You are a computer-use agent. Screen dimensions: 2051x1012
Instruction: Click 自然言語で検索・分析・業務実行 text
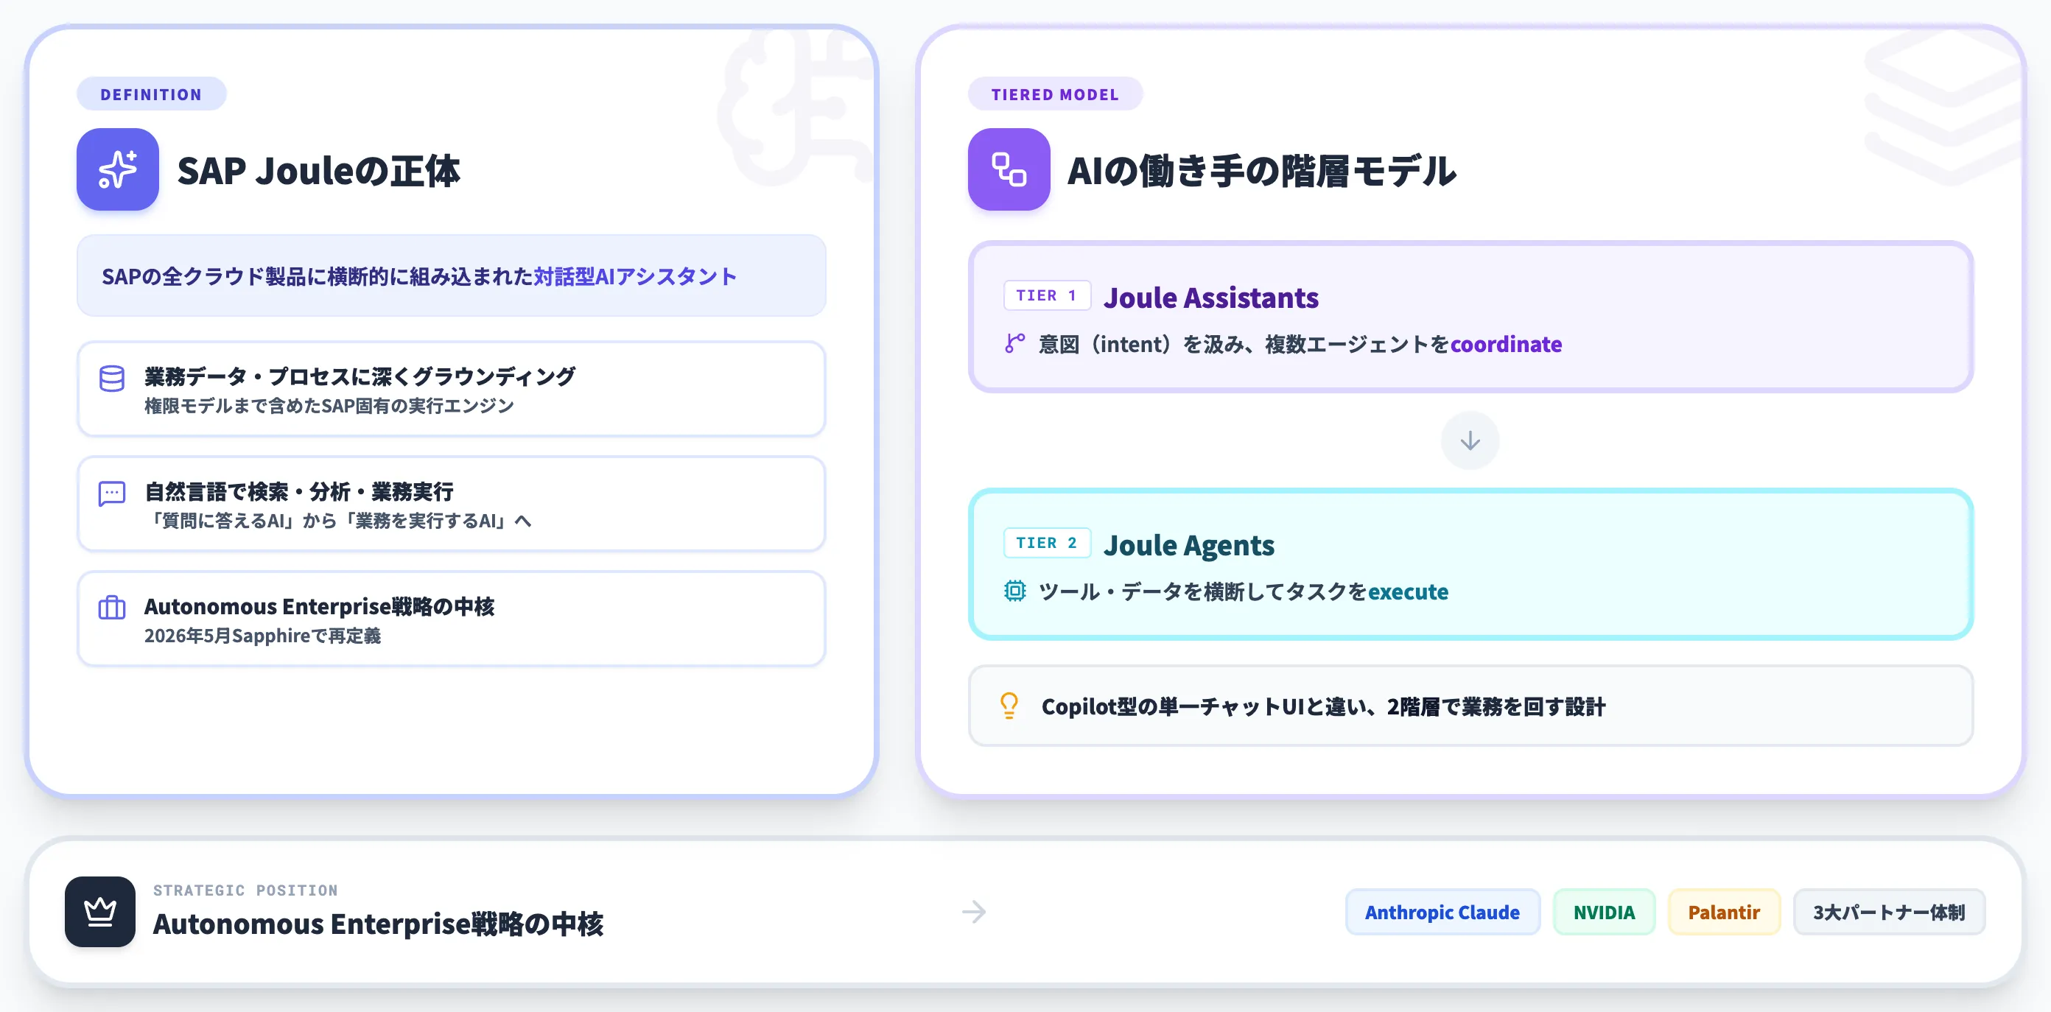pos(298,491)
